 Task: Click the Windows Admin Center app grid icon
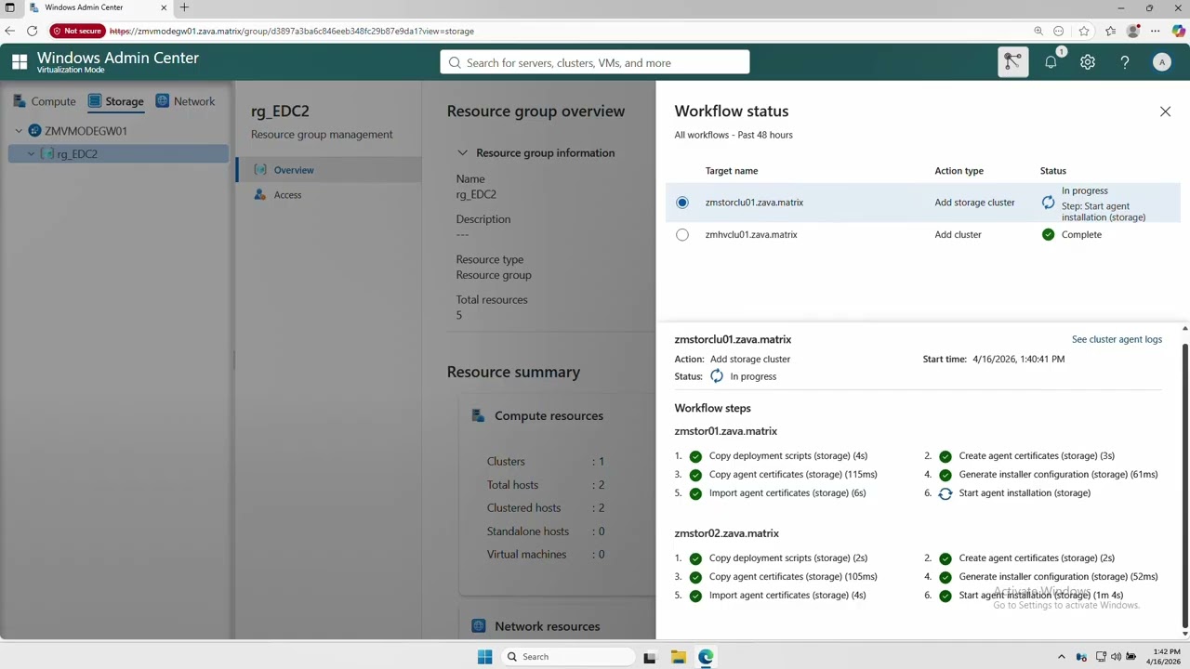click(20, 62)
